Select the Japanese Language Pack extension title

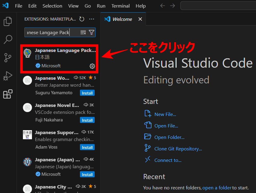pos(65,50)
